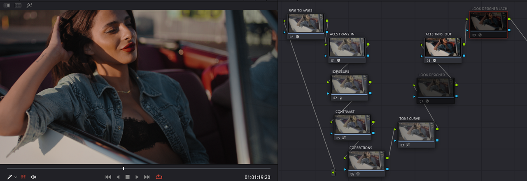The height and width of the screenshot is (181, 527).
Task: Click blue key output of EXPOSURE node
Action: (370, 93)
